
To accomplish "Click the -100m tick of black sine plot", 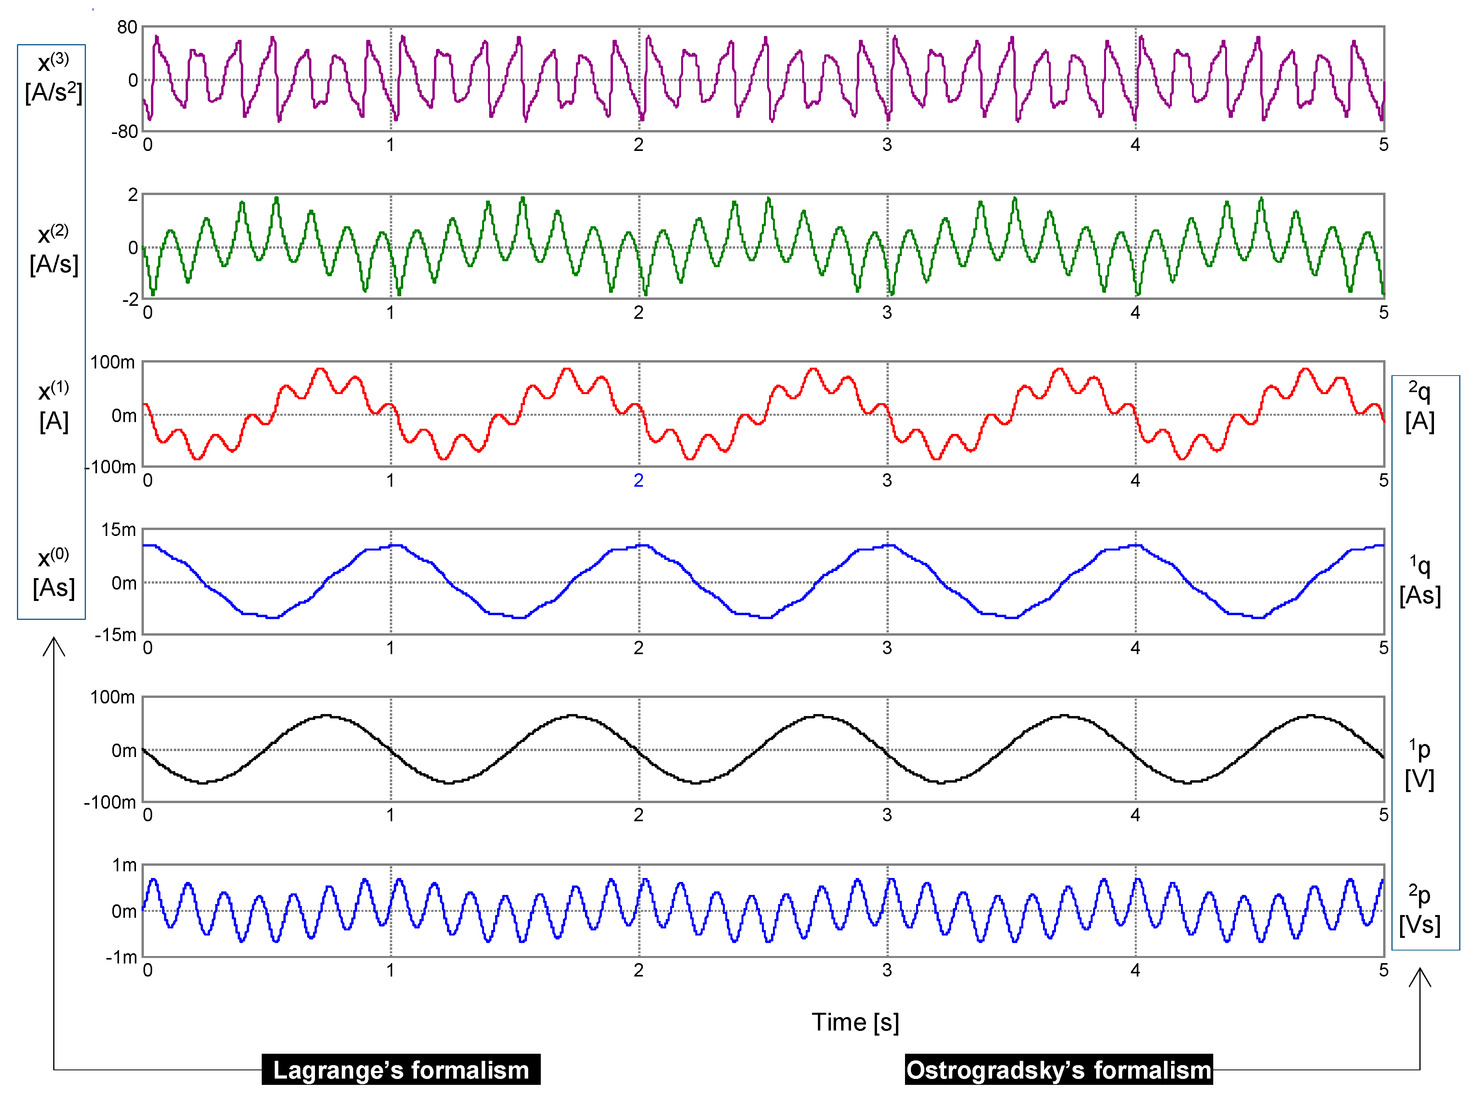I will (110, 802).
